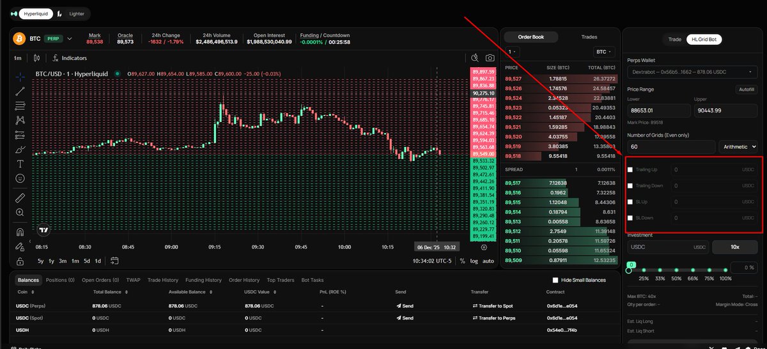This screenshot has width=767, height=349.
Task: Check the Hide Small Balances box
Action: tap(555, 280)
